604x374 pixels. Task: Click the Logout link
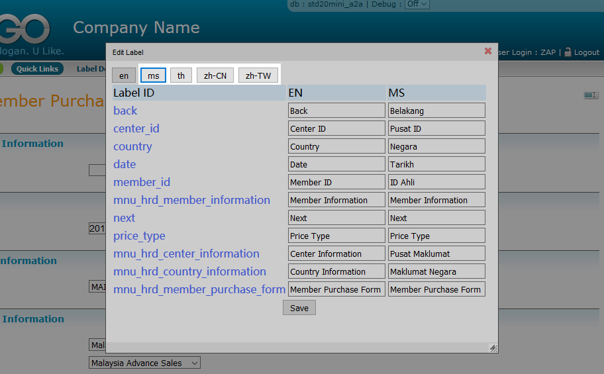(587, 52)
